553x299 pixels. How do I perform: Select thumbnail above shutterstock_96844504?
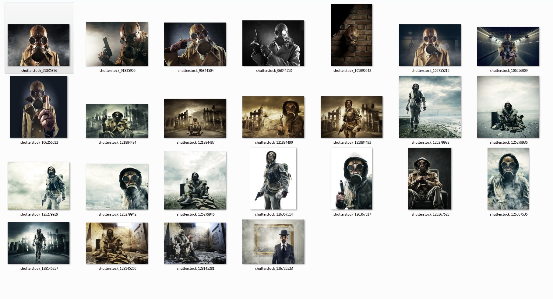coord(195,44)
